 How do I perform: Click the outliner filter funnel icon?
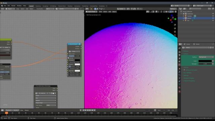tap(209, 9)
